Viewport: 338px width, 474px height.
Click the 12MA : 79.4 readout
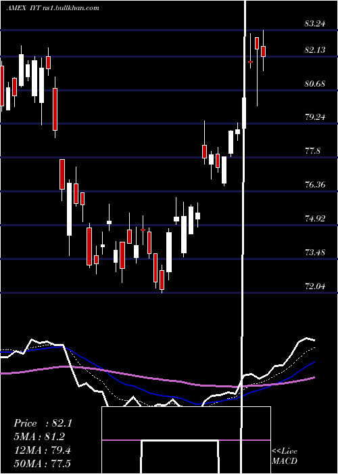[42, 450]
